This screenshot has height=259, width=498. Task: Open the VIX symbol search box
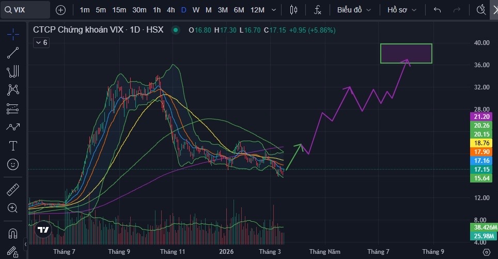coord(25,10)
